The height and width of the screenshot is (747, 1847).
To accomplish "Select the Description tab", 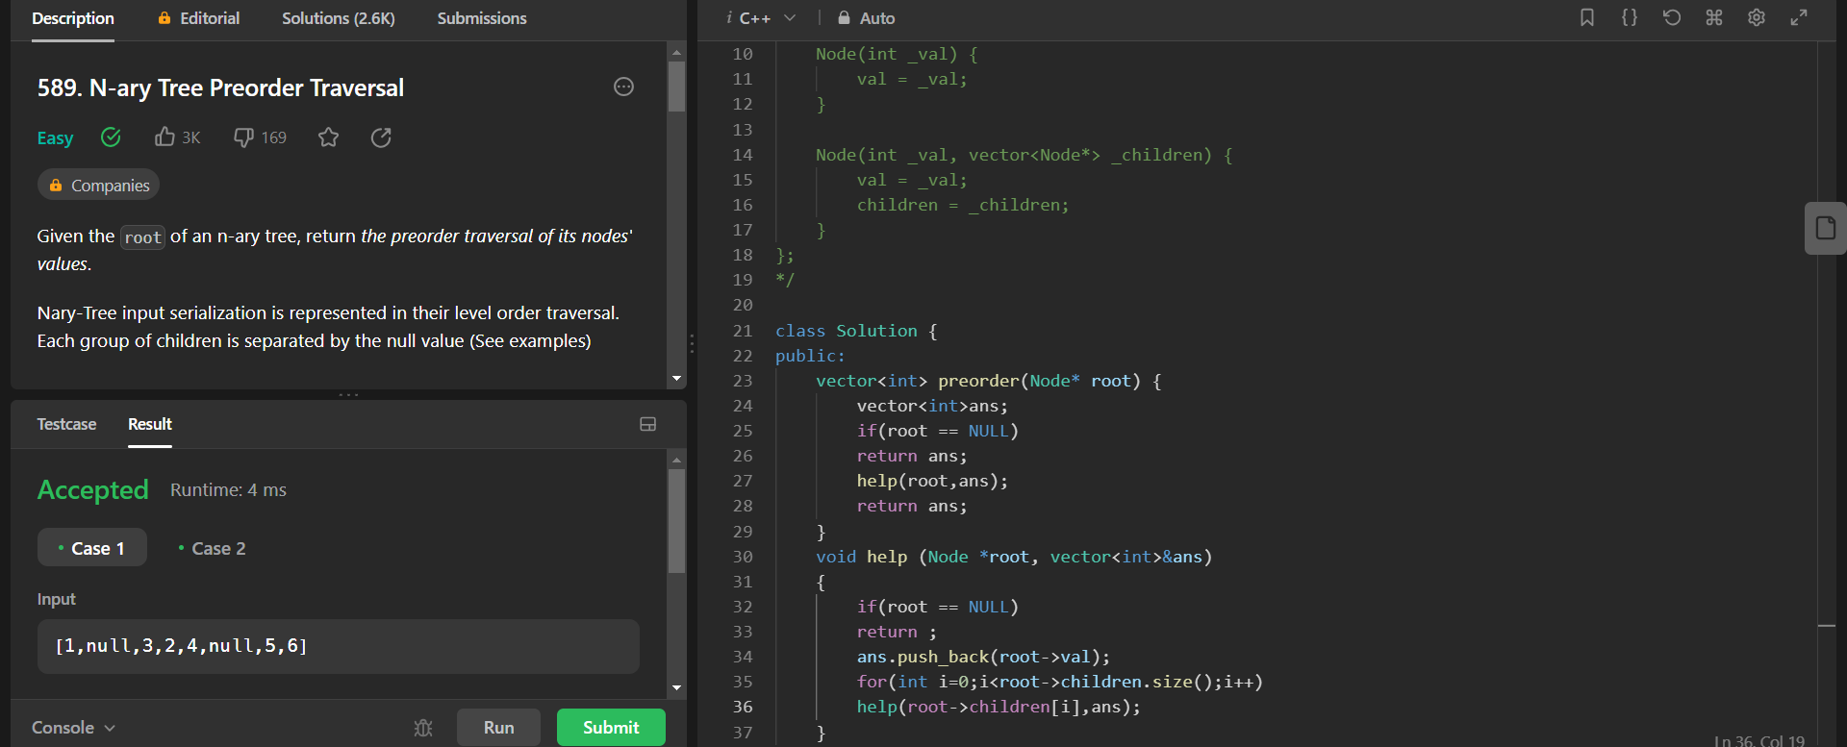I will click(x=73, y=18).
